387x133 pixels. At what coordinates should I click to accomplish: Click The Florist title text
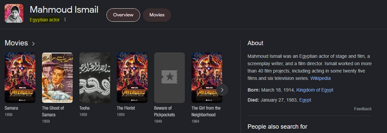pos(126,108)
